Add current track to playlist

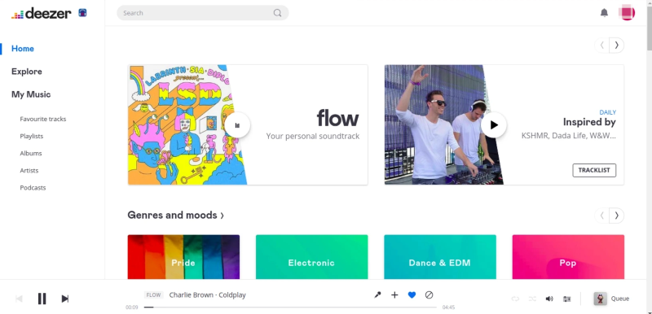click(x=394, y=295)
